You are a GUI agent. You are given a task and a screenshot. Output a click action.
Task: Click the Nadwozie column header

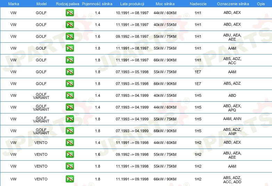point(198,4)
